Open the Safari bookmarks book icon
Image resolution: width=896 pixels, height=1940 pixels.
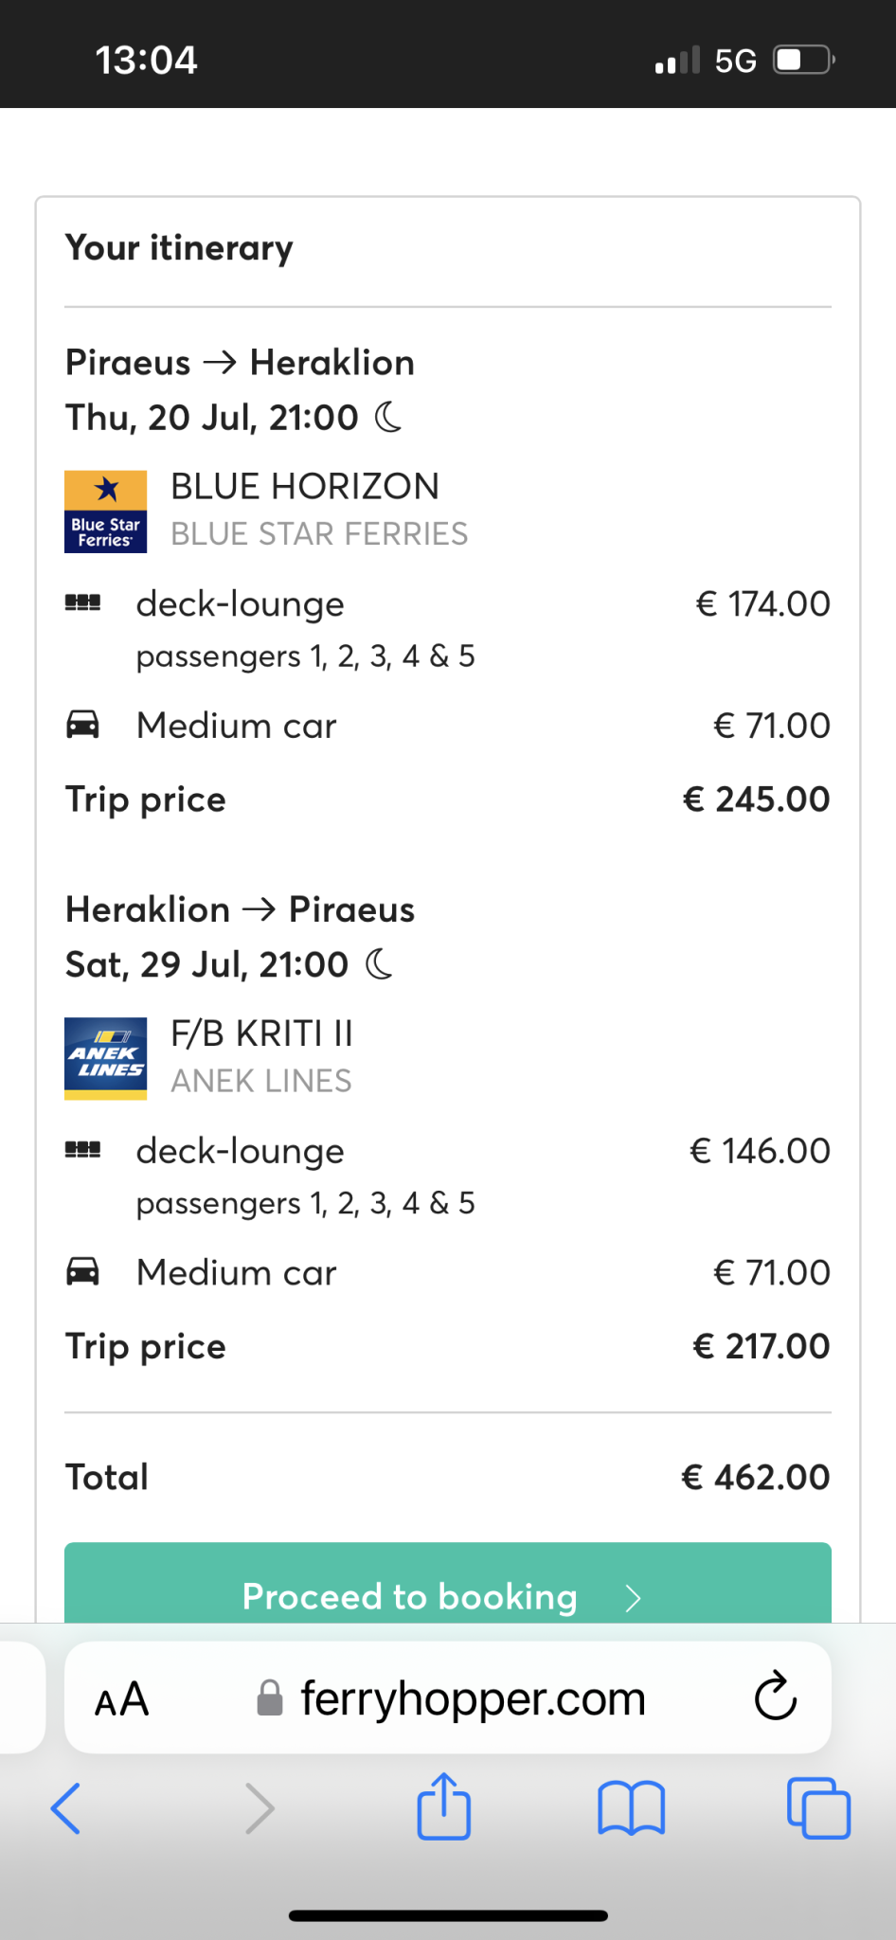click(631, 1808)
